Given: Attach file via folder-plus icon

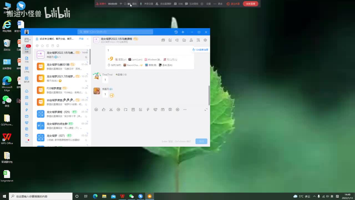Looking at the screenshot, I should pyautogui.click(x=126, y=109).
